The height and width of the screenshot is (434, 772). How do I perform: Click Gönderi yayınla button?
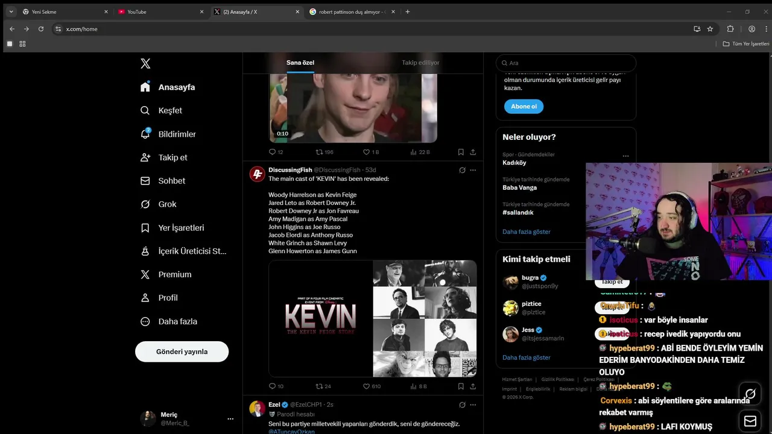(x=182, y=351)
